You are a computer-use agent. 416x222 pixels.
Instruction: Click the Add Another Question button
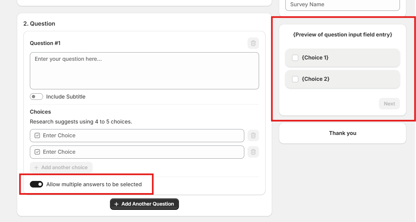(144, 204)
